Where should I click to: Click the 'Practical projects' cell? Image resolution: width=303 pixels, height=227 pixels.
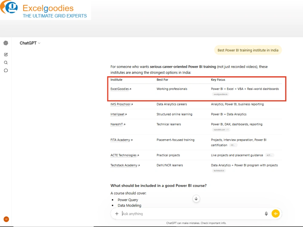(168, 155)
